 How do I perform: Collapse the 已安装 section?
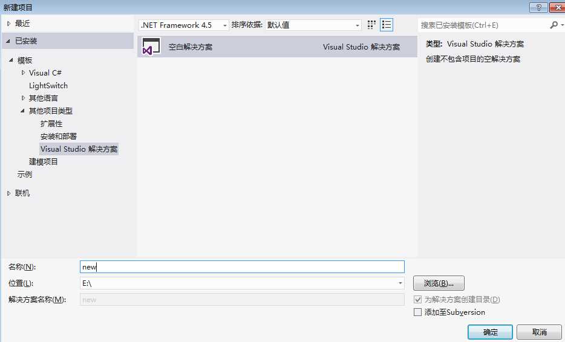(x=8, y=41)
